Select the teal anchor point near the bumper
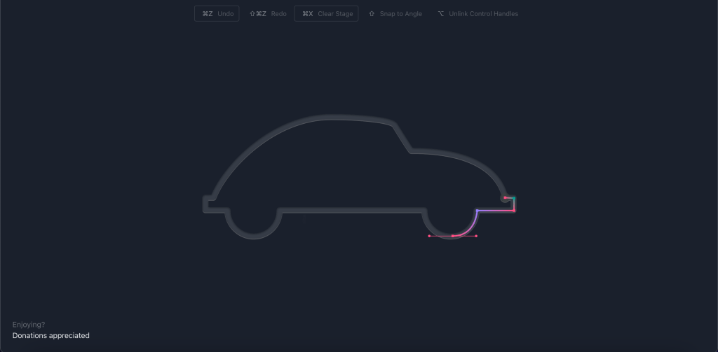This screenshot has height=352, width=718. 514,199
